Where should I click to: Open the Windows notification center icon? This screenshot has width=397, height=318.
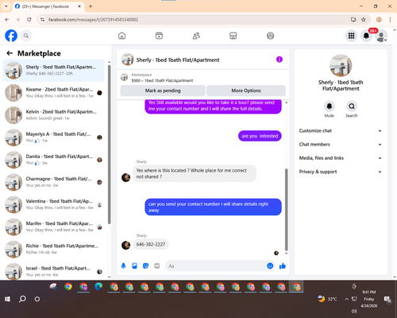click(387, 299)
